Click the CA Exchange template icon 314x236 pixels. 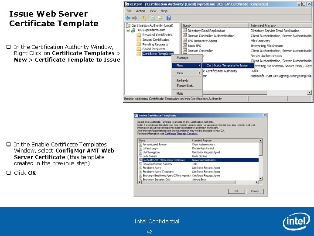pyautogui.click(x=140, y=148)
